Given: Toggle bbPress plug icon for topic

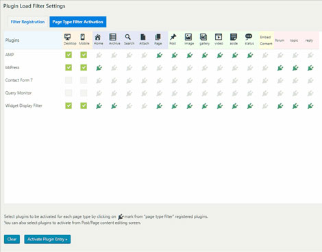Looking at the screenshot, I should 295,68.
